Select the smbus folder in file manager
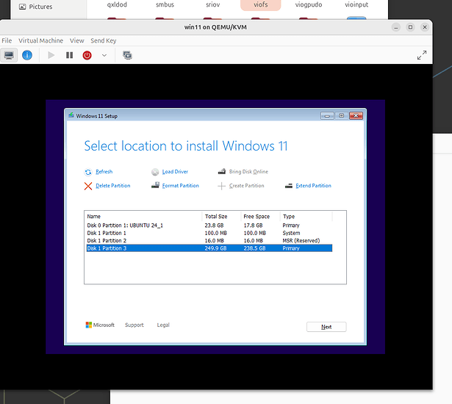The image size is (452, 404). [165, 5]
